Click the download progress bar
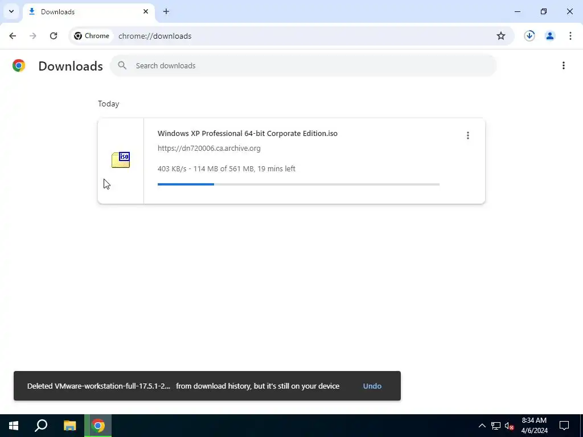 tap(298, 184)
